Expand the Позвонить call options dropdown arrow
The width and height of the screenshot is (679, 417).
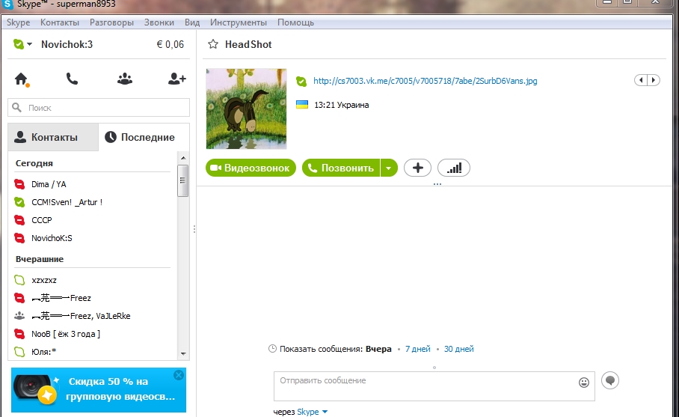389,168
